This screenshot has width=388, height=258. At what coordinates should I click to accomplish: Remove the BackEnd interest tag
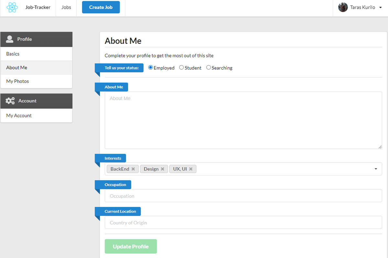pos(133,169)
